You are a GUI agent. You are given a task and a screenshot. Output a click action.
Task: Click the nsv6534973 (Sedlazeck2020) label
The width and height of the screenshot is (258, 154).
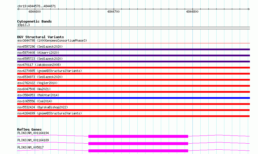coord(40,77)
